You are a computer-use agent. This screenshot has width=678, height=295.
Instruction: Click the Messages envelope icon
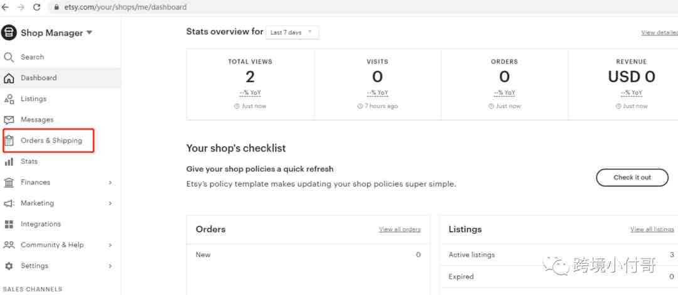pos(9,120)
